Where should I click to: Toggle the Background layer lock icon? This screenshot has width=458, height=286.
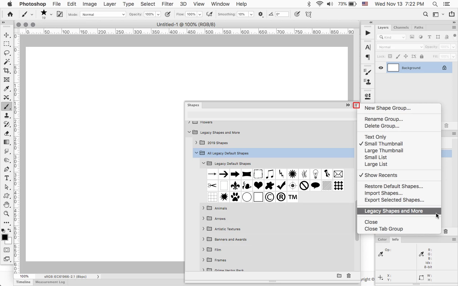coord(444,68)
